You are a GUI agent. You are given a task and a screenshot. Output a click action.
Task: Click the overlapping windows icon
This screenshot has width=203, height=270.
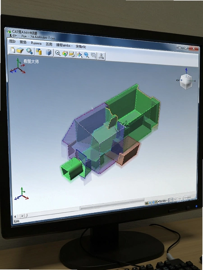point(93,55)
